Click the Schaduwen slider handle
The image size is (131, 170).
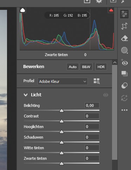pyautogui.click(x=61, y=142)
